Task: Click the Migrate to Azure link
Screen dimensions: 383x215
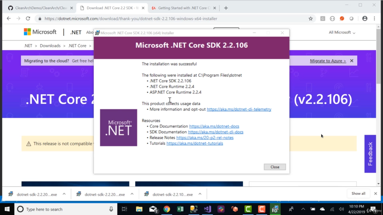Action: pos(328,61)
